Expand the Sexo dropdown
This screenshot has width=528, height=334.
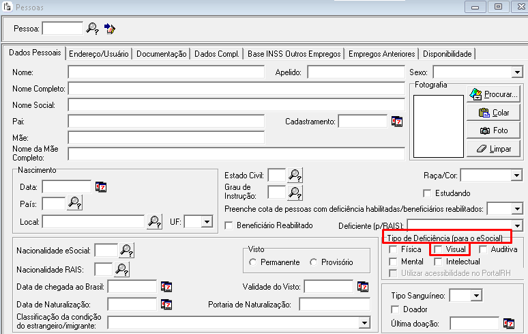pyautogui.click(x=516, y=72)
